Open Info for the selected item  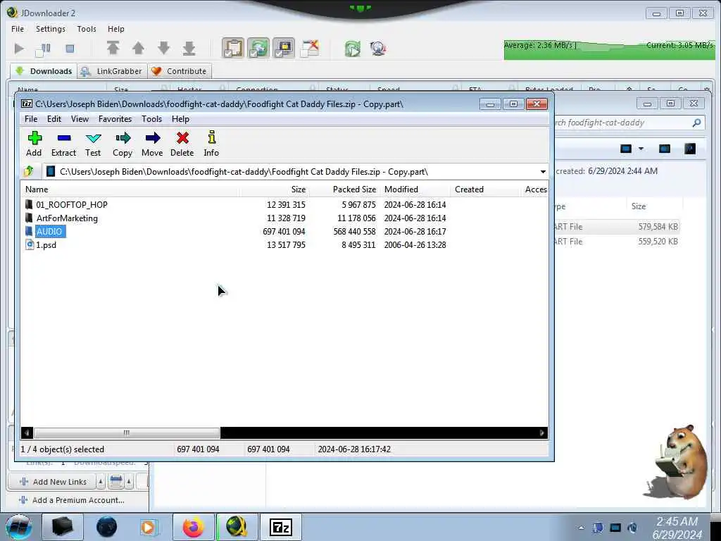[211, 144]
